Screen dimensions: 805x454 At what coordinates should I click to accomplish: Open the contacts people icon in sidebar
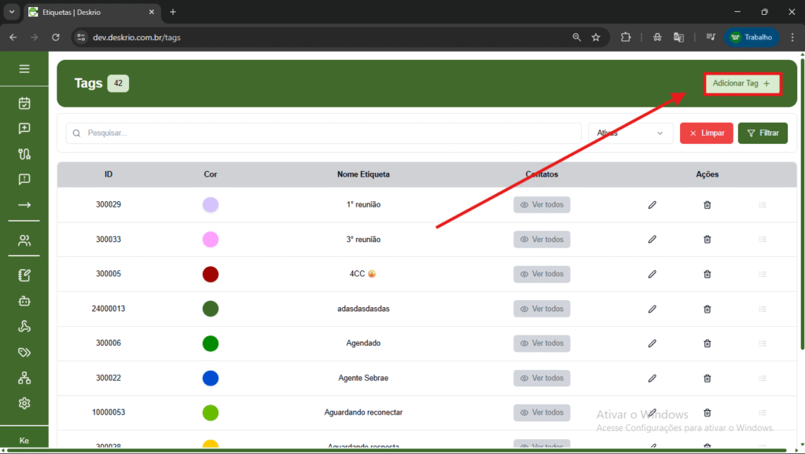(x=24, y=241)
